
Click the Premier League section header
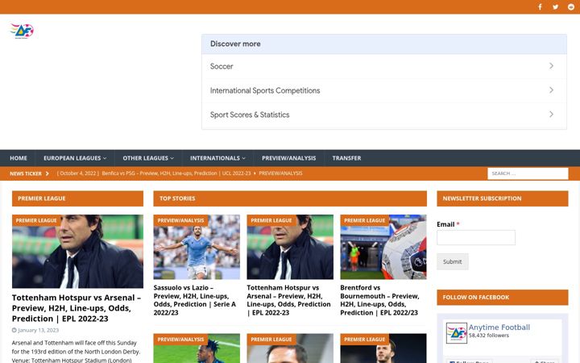pyautogui.click(x=77, y=198)
